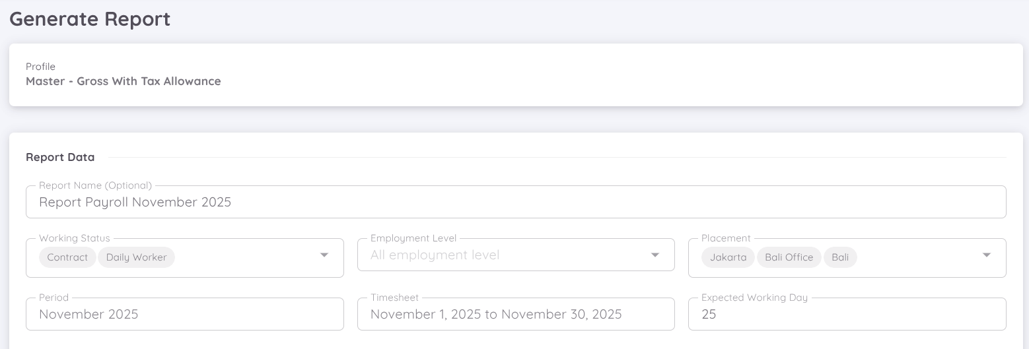Expand the Placement dropdown arrow
The image size is (1029, 349).
986,255
